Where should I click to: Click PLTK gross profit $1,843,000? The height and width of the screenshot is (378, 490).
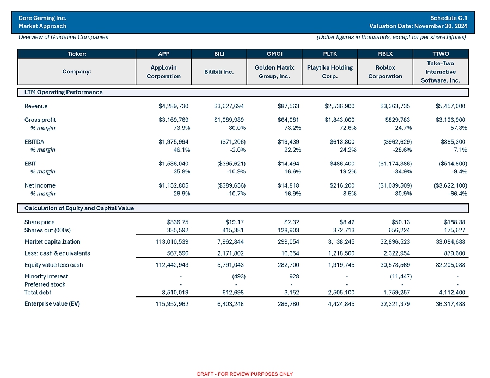[340, 120]
